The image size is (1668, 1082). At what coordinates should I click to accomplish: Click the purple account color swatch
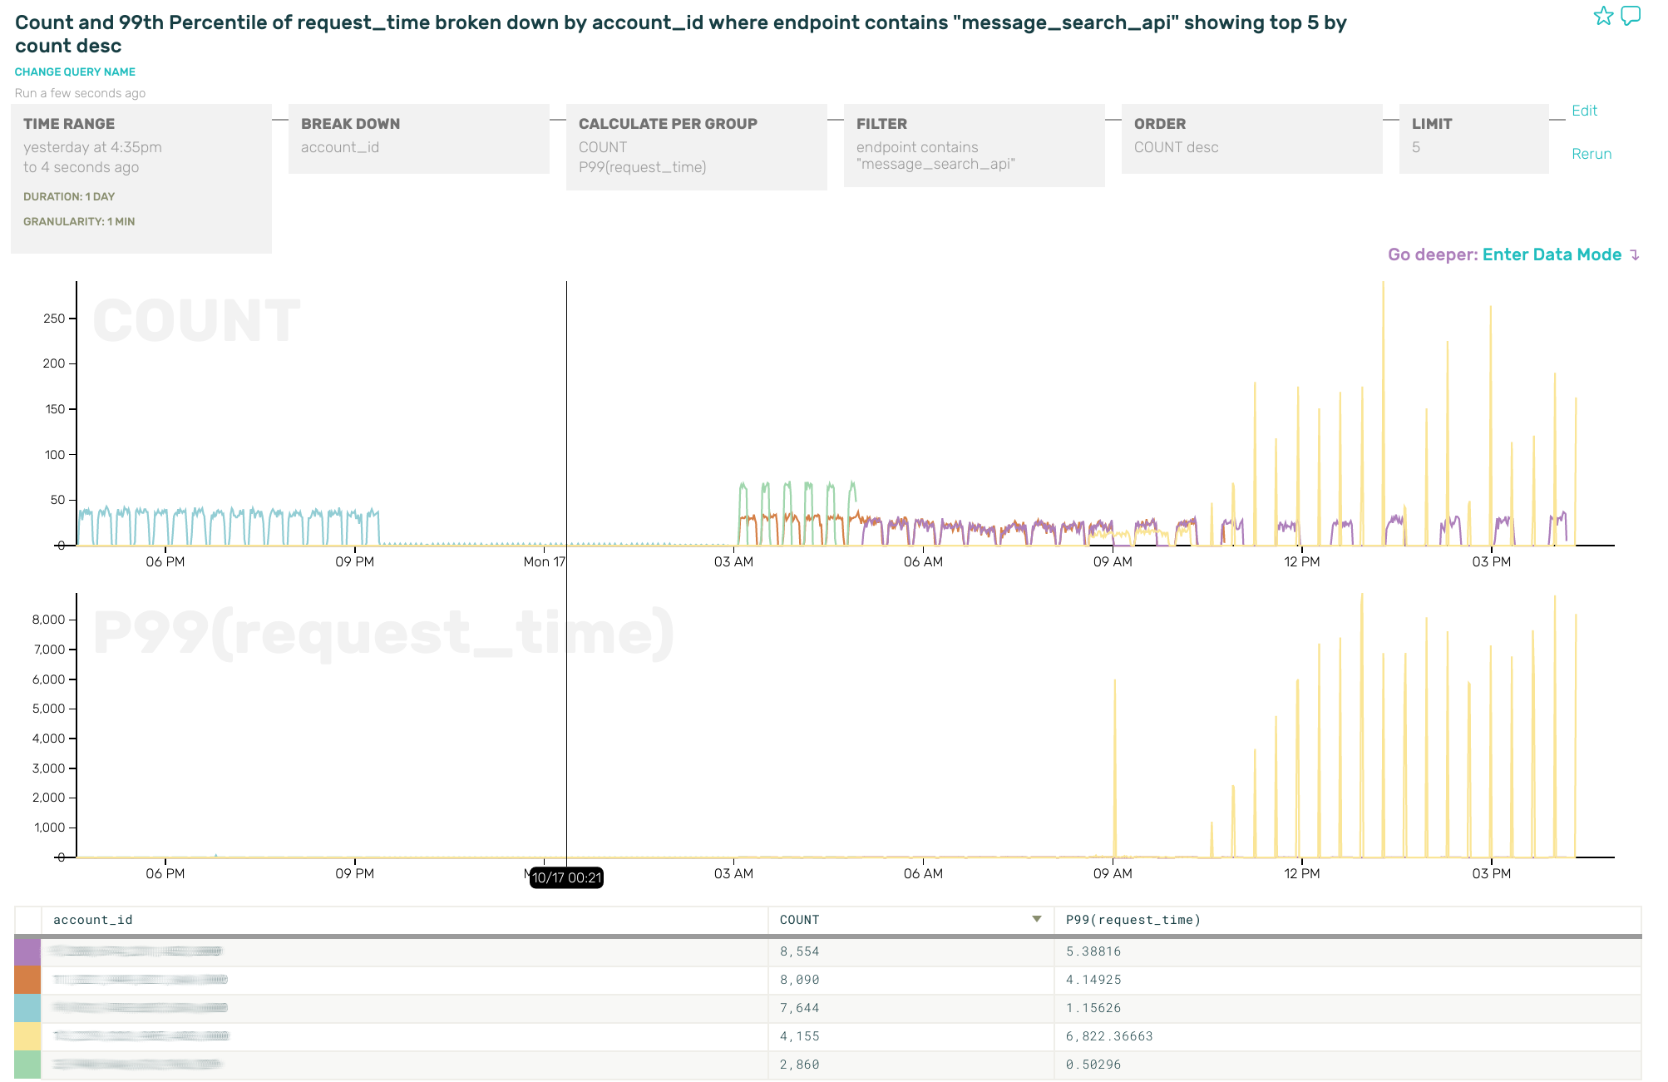coord(27,951)
